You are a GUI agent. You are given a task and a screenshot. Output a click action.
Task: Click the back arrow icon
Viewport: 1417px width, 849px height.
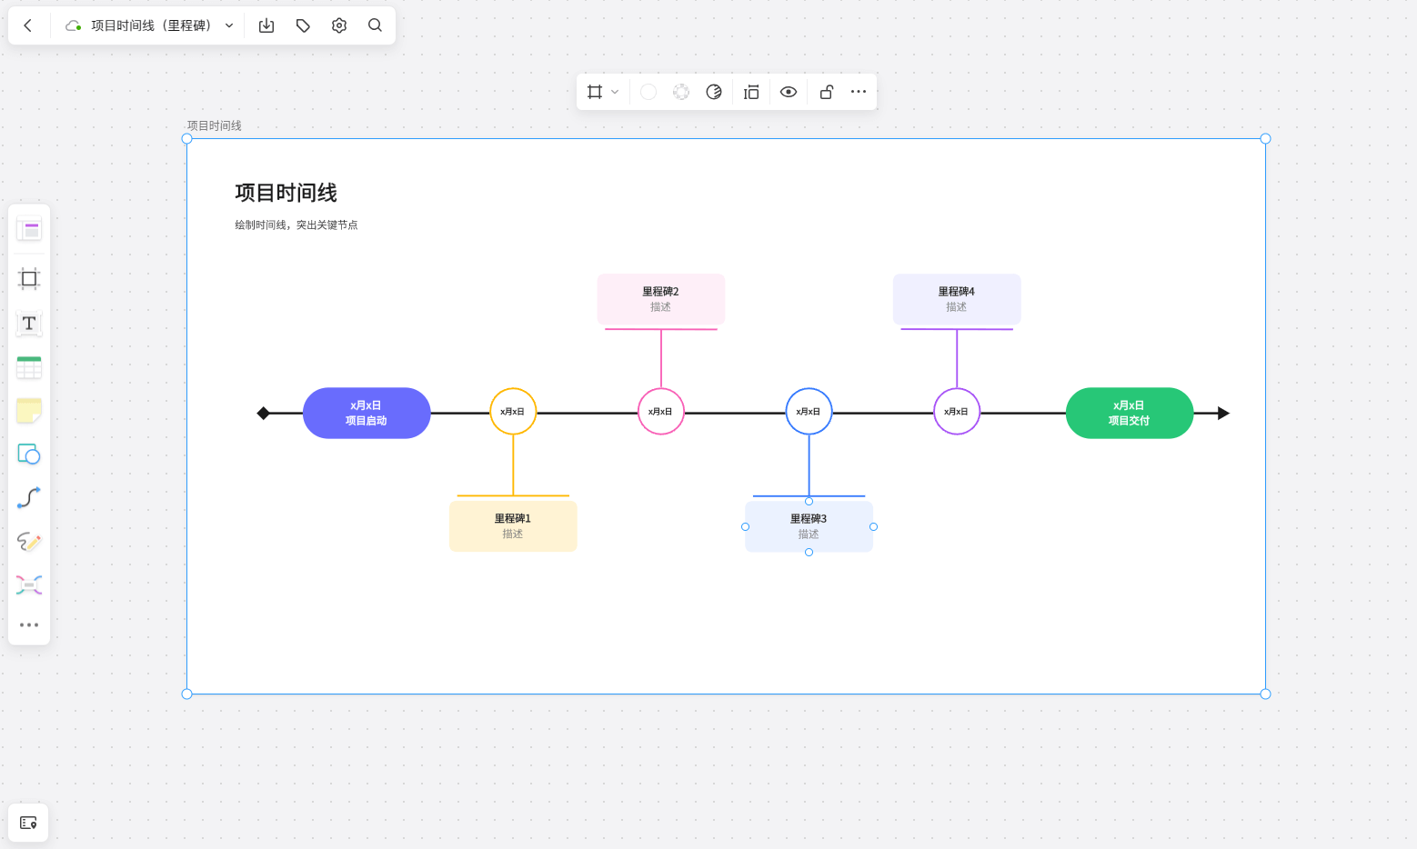(x=28, y=25)
